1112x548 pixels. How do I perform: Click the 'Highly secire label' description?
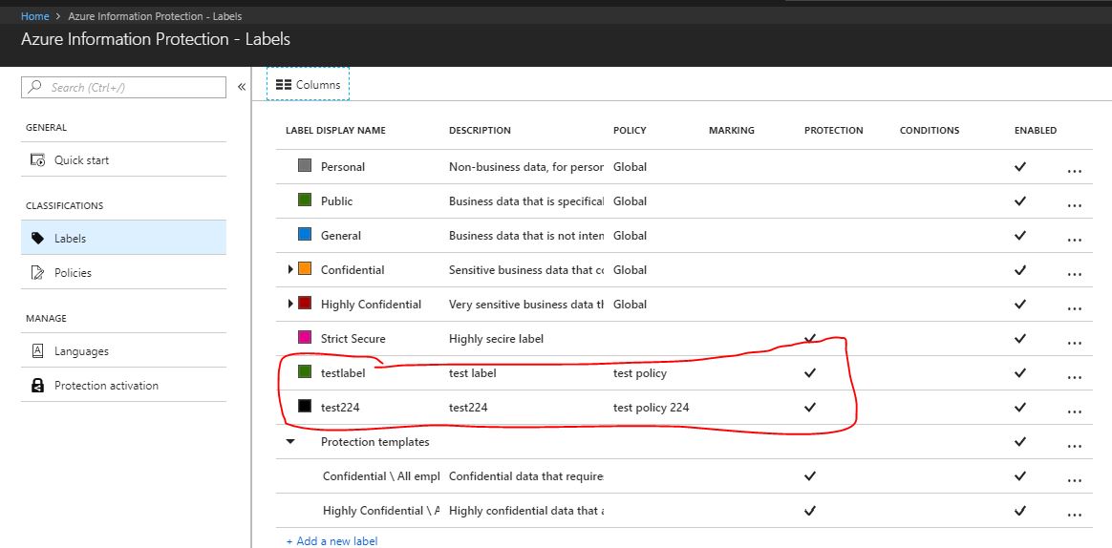[497, 338]
